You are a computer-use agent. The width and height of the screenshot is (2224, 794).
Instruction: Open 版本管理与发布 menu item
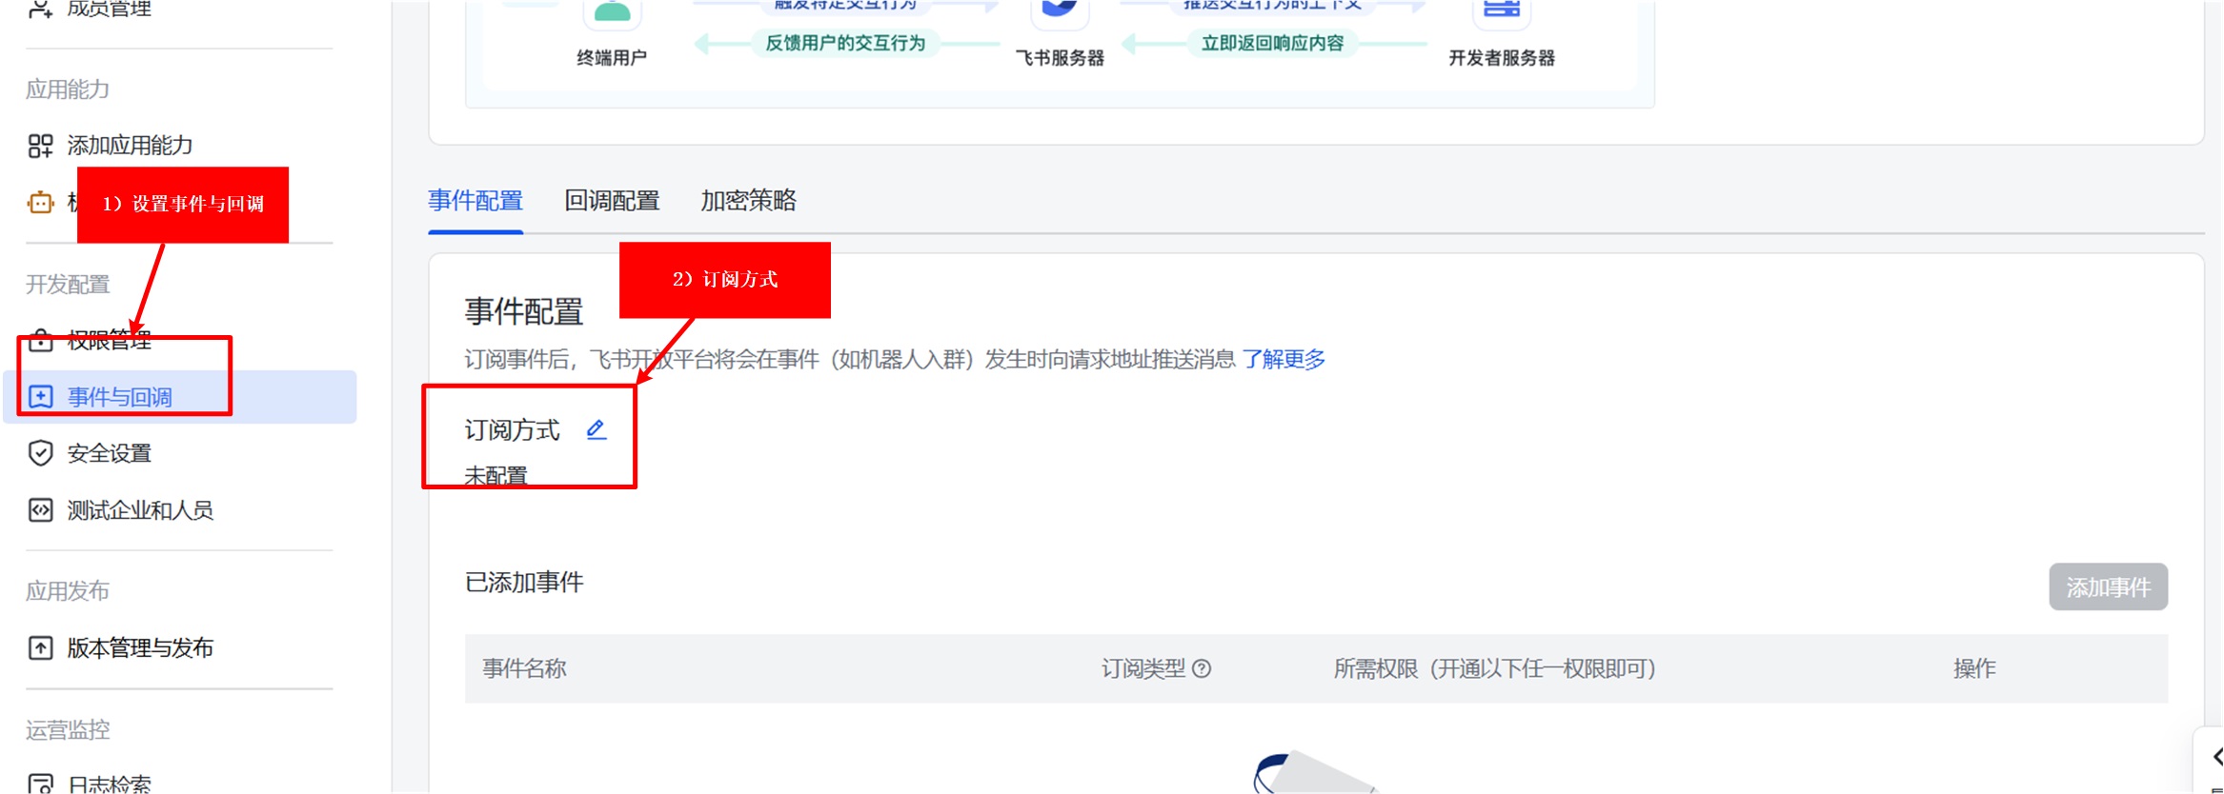140,648
